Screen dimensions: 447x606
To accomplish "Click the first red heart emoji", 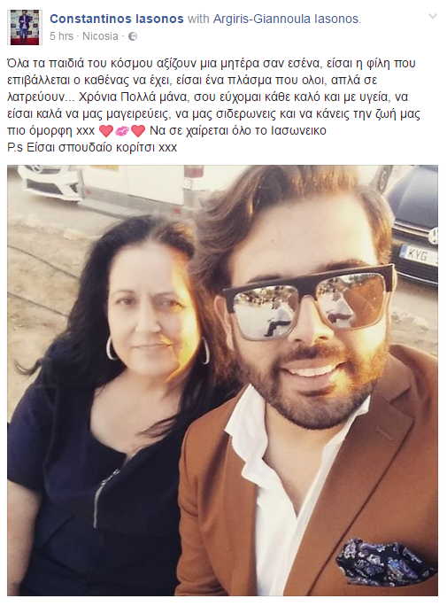I will (x=106, y=131).
